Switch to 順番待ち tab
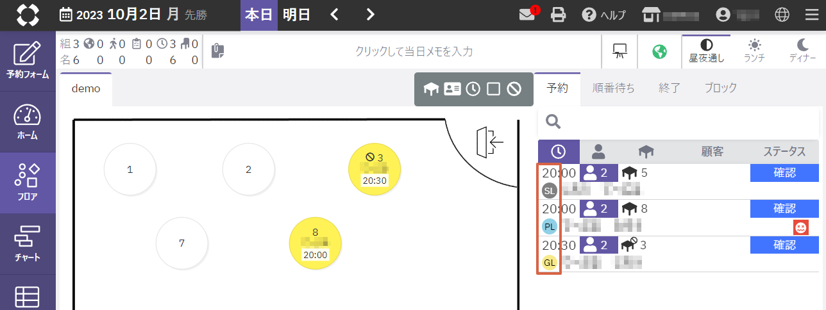This screenshot has width=826, height=310. pyautogui.click(x=613, y=88)
